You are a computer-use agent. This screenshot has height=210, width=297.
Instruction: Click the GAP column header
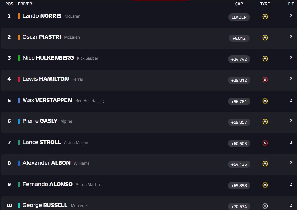tap(239, 4)
